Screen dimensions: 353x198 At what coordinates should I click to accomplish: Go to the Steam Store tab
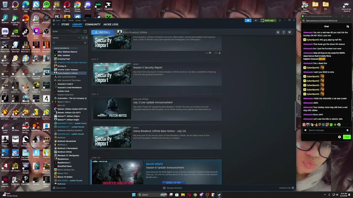click(x=65, y=24)
